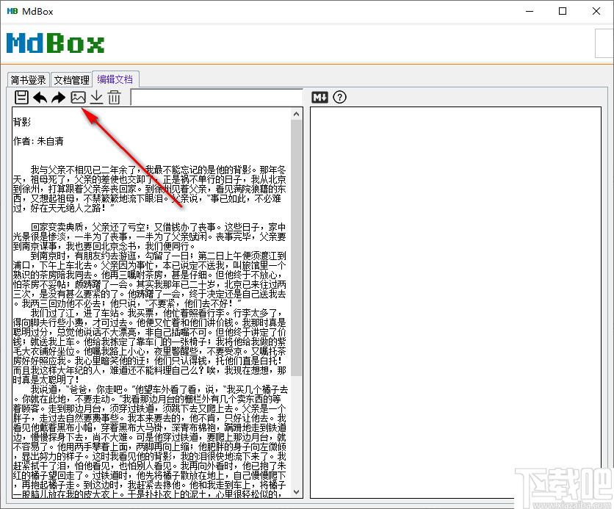Minimize the MdBox window
The height and width of the screenshot is (509, 614).
tap(530, 11)
